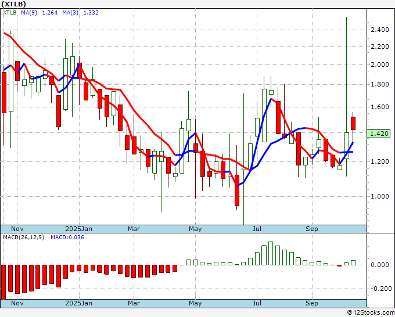Click the last red candlestick on the right
Image resolution: width=395 pixels, height=317 pixels.
pos(353,124)
